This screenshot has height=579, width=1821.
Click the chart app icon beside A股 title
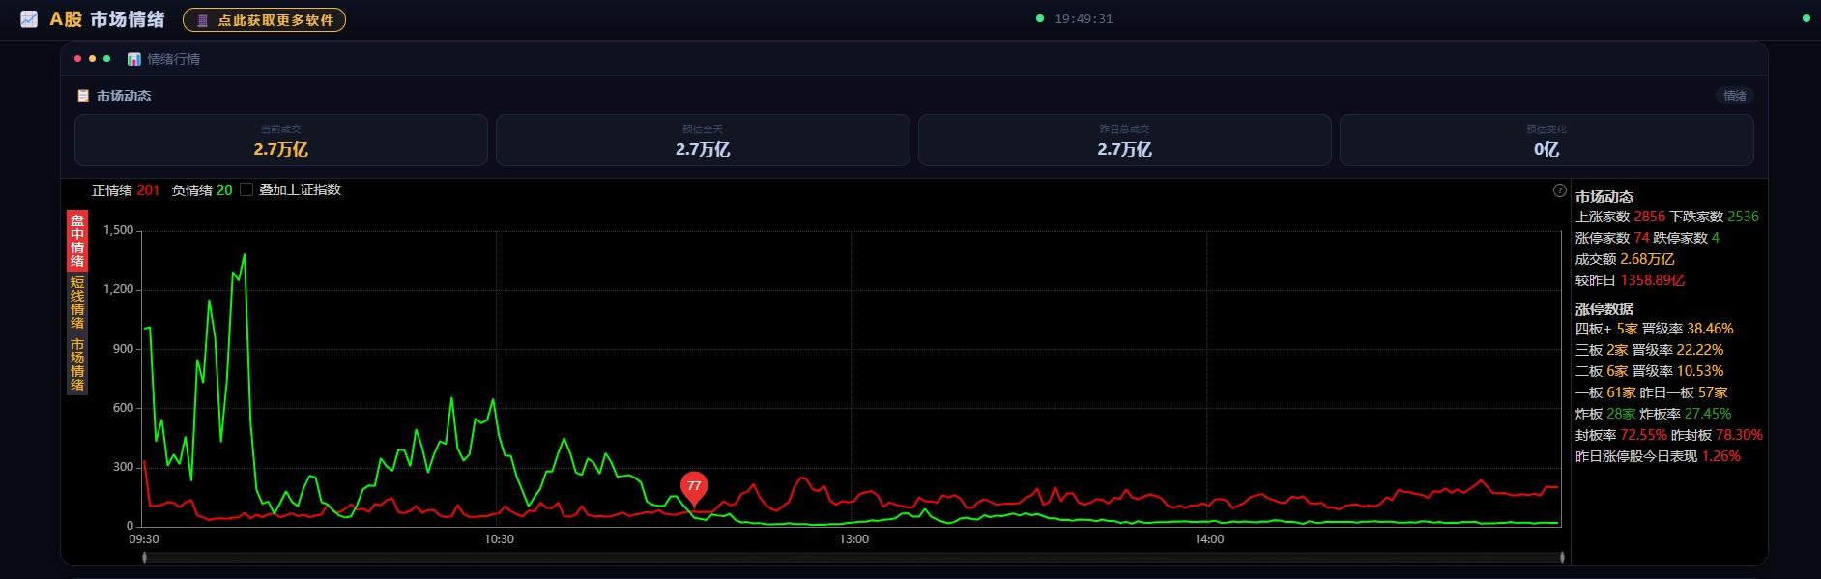[x=29, y=19]
